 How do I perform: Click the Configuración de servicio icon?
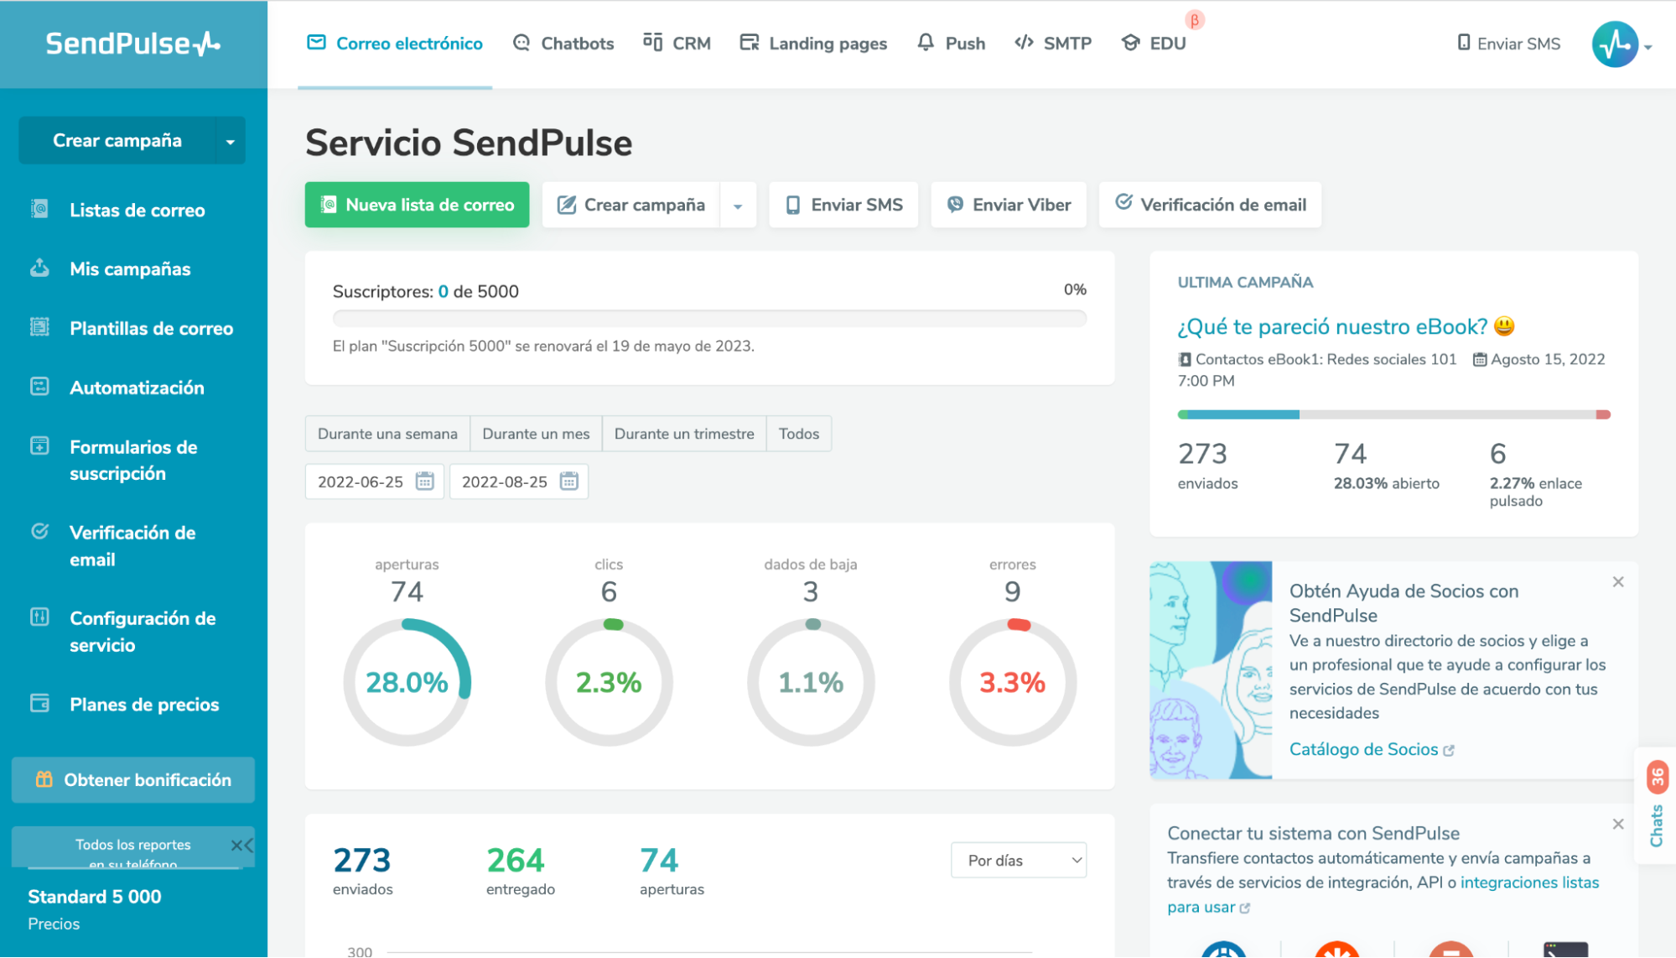(39, 617)
